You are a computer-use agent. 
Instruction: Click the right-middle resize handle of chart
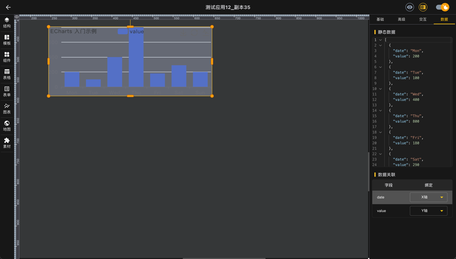pyautogui.click(x=212, y=61)
